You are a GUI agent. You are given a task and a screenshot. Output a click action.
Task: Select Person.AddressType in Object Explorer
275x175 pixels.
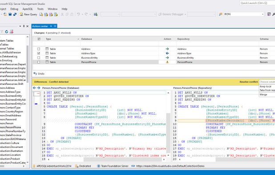(10, 91)
